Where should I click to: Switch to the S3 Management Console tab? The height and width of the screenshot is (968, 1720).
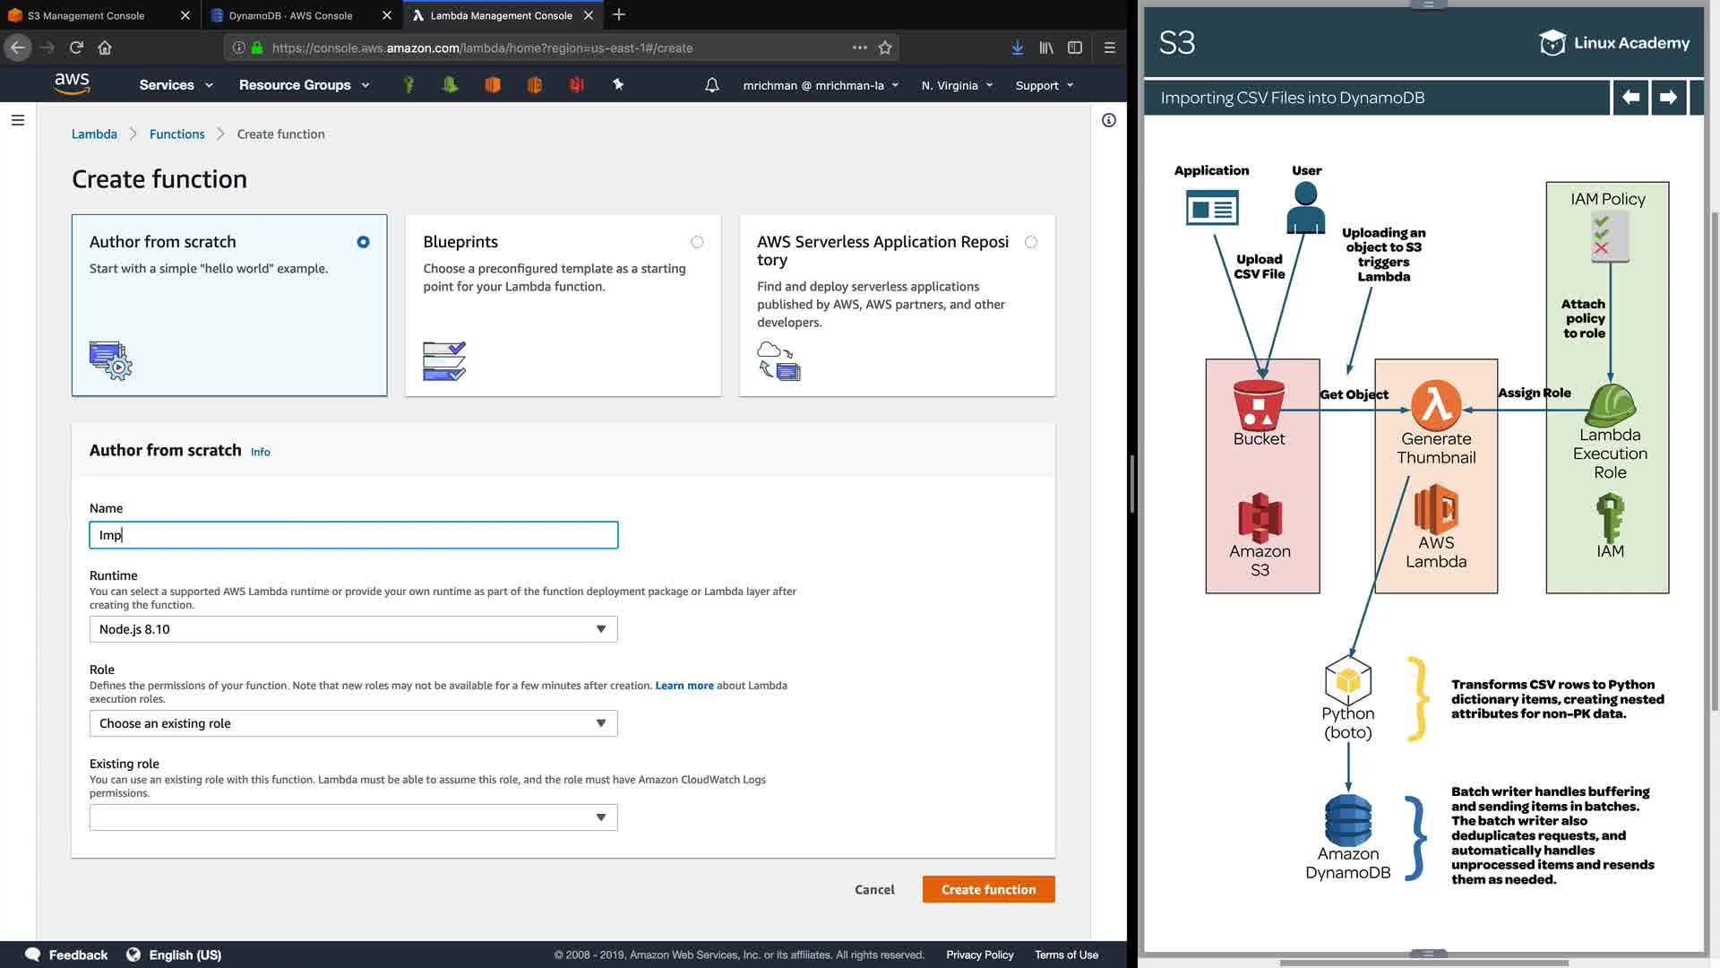coord(86,15)
